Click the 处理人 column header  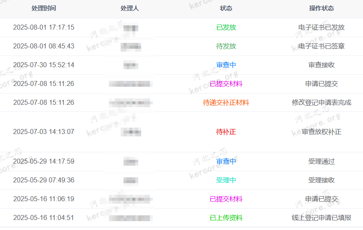tap(129, 8)
